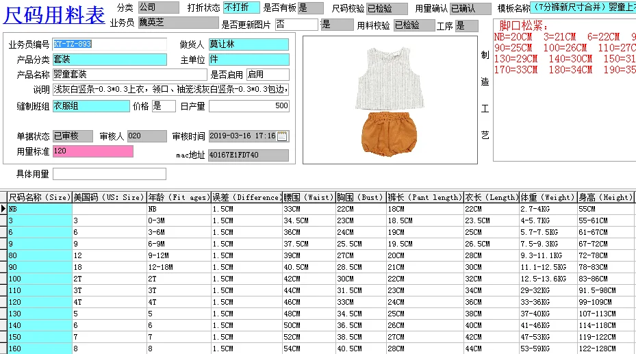Select the size cell 100
The width and height of the screenshot is (636, 354).
(40, 279)
